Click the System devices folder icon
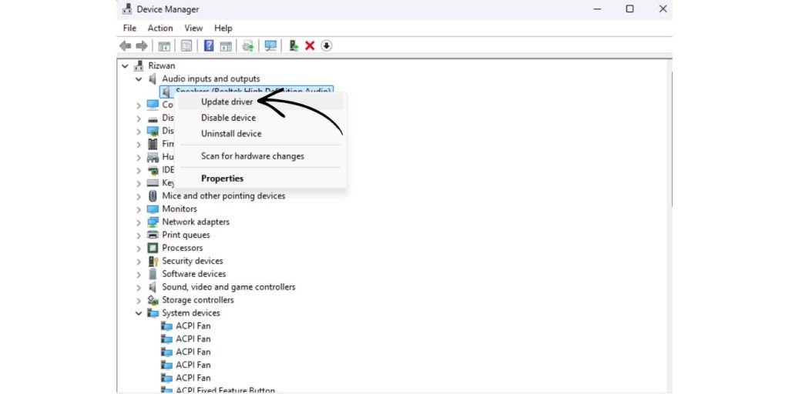789x394 pixels. pos(153,313)
